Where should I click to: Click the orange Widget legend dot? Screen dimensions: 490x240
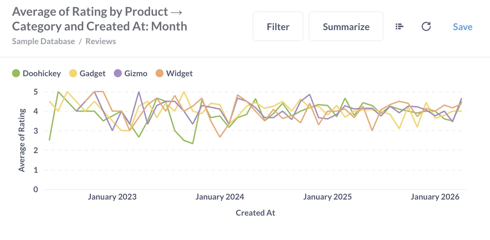[160, 73]
